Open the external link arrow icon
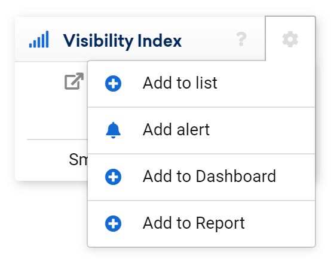Screen dimensions: 331x261 click(74, 81)
